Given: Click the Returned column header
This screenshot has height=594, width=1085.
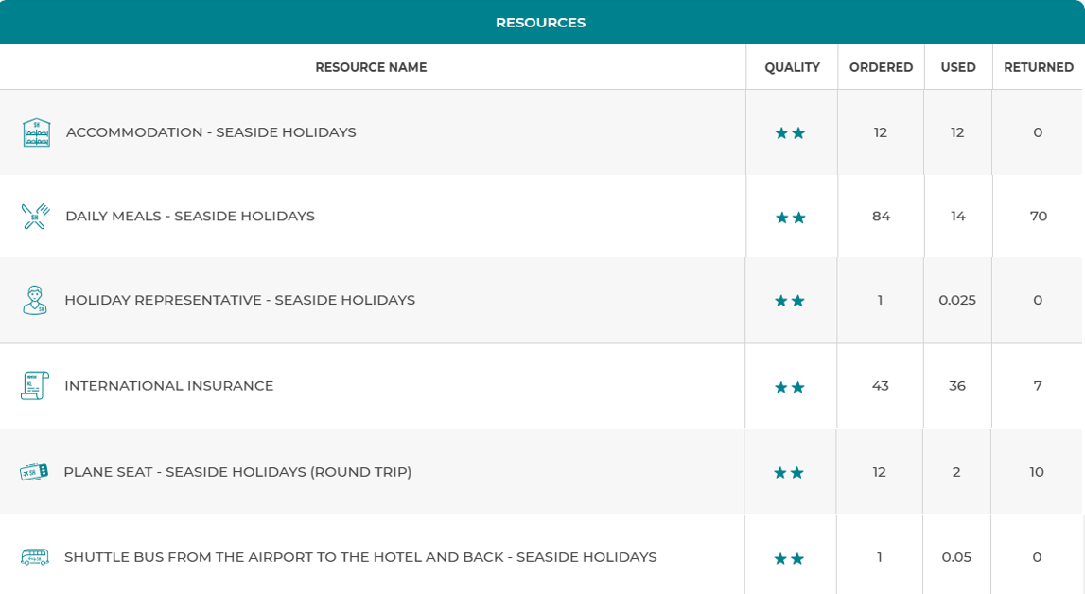Looking at the screenshot, I should 1038,67.
